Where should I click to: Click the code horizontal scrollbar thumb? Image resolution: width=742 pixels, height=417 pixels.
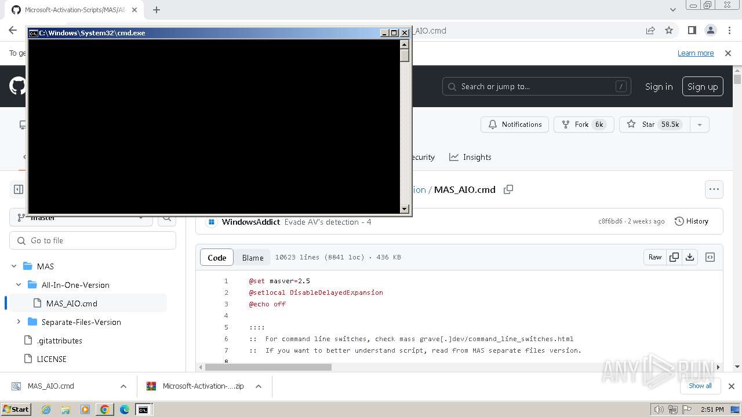(x=268, y=367)
